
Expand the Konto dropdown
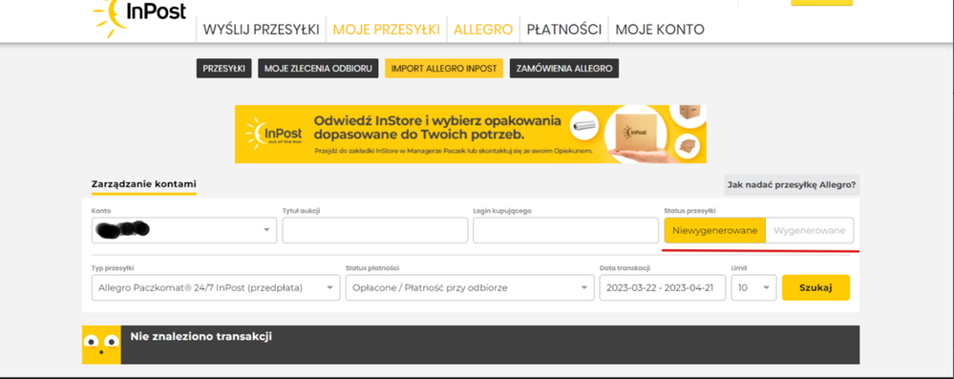pos(184,231)
